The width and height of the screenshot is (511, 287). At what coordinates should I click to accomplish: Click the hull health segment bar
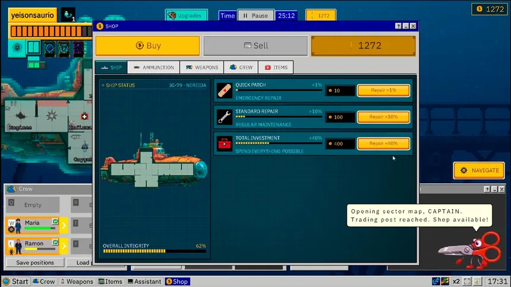(x=51, y=31)
